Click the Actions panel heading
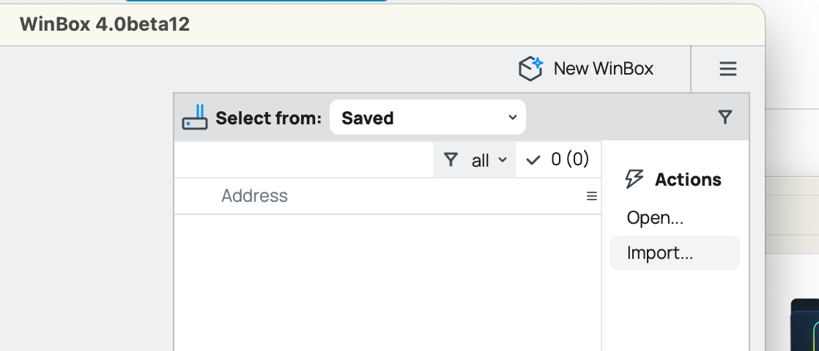Screen dimensions: 819x351 pyautogui.click(x=688, y=179)
